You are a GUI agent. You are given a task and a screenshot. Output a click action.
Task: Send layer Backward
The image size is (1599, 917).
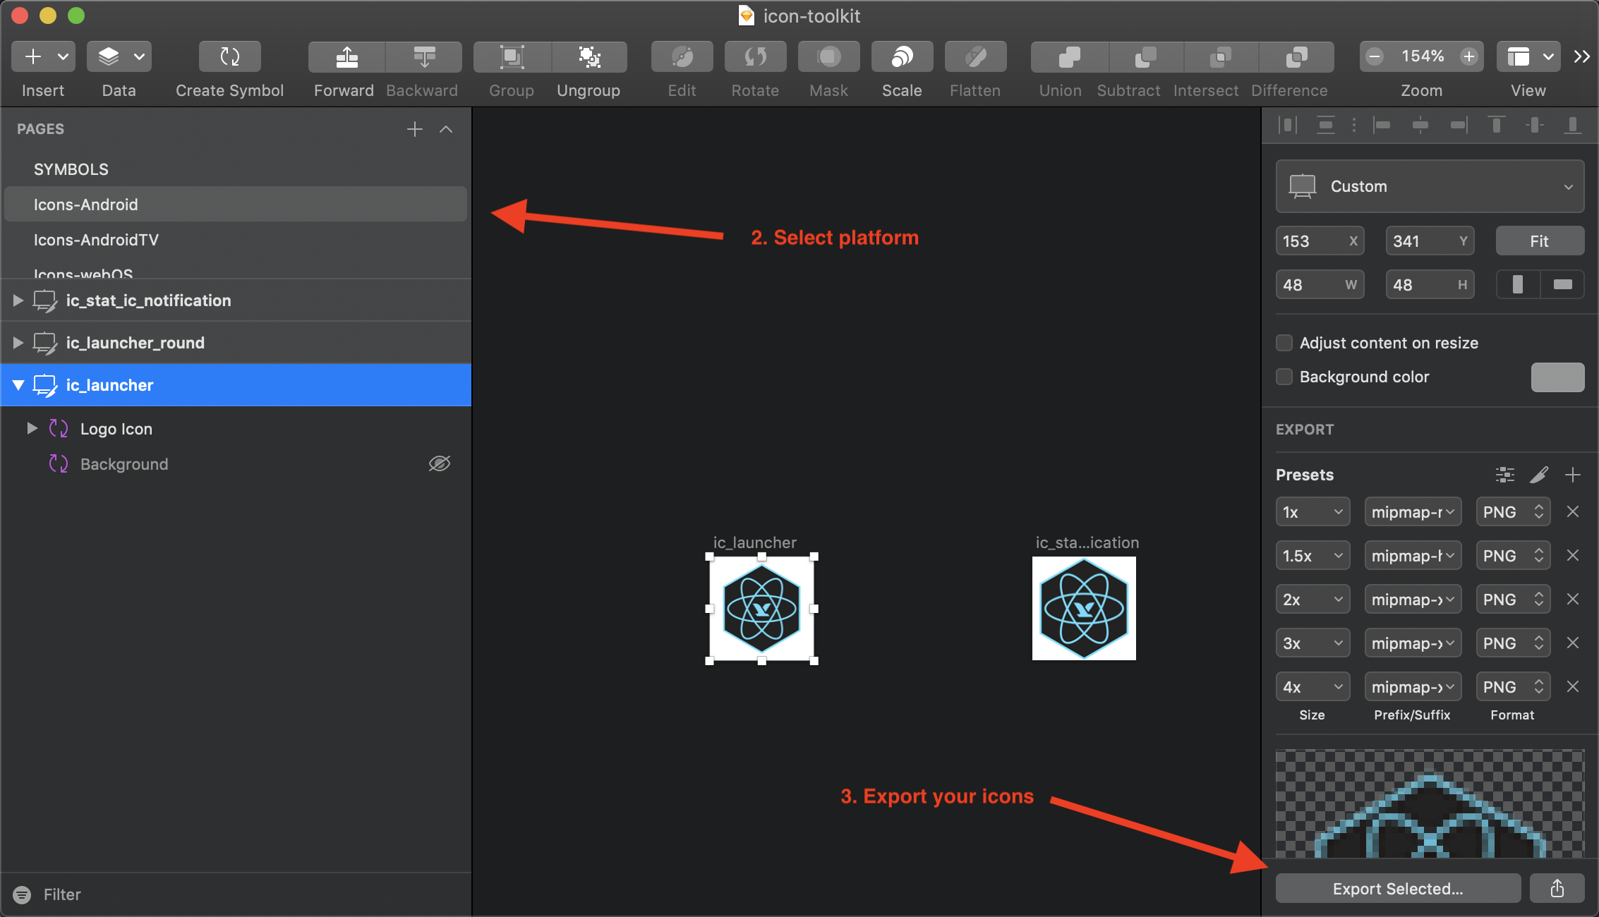(423, 56)
